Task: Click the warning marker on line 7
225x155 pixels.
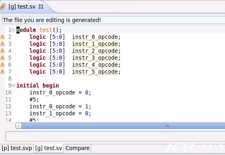Action: [2, 72]
